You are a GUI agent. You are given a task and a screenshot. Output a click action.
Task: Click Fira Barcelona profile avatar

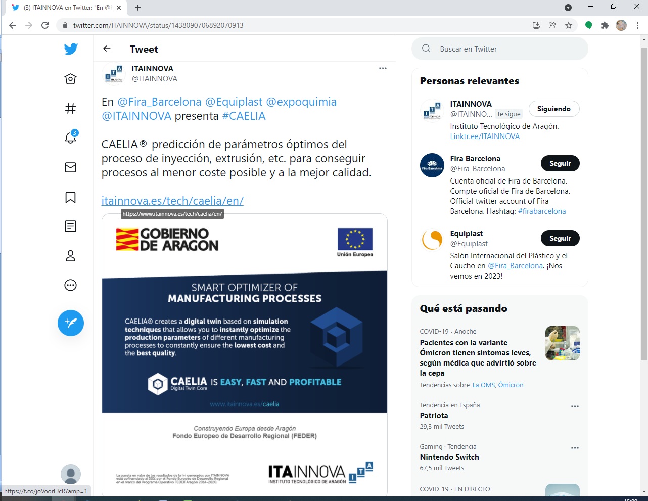[x=432, y=165]
